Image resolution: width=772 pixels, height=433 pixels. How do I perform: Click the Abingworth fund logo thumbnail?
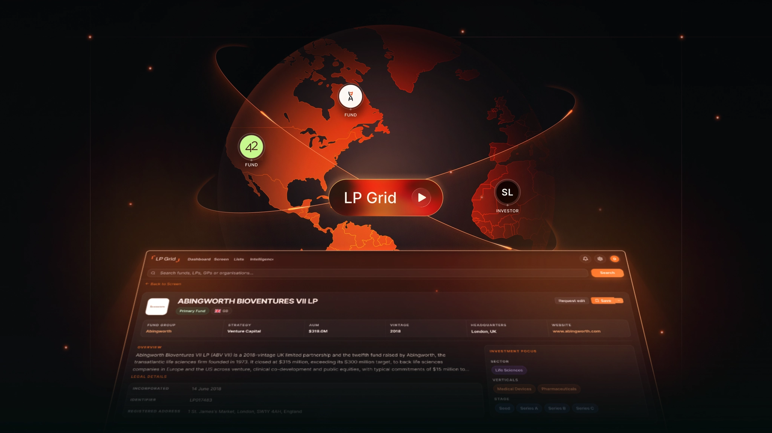158,306
